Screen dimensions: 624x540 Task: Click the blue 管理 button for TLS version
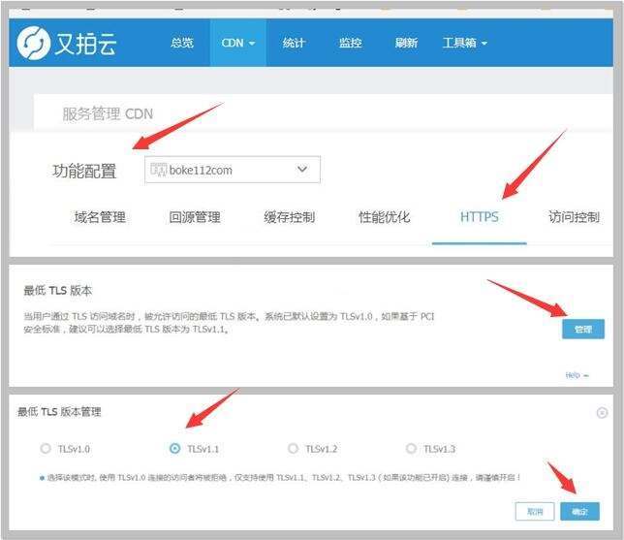coord(583,329)
